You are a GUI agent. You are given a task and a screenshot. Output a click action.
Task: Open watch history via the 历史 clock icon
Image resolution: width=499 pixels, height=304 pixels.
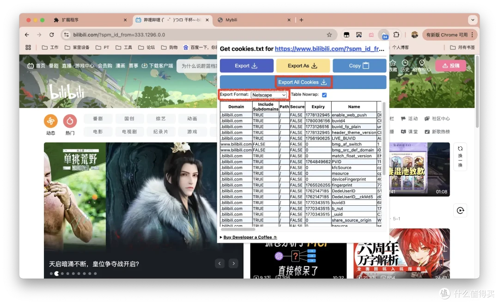click(x=405, y=63)
